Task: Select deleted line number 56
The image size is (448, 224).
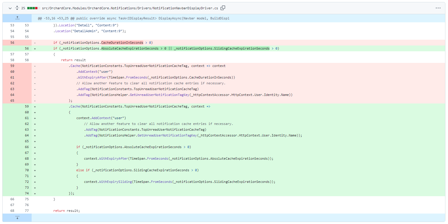Action: [x=12, y=43]
